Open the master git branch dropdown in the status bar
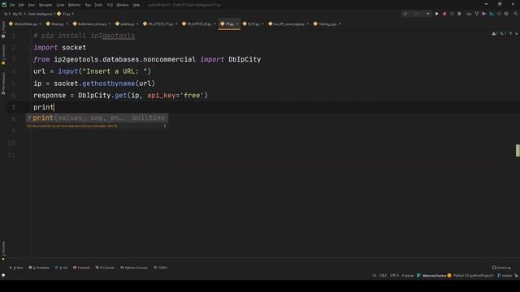 tap(505, 276)
